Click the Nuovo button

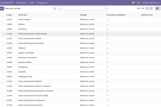click(x=2, y=9)
